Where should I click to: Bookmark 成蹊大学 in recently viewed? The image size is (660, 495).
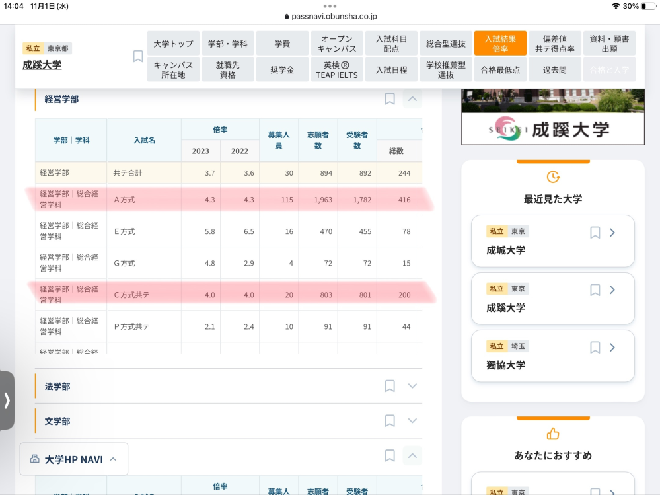pos(595,289)
